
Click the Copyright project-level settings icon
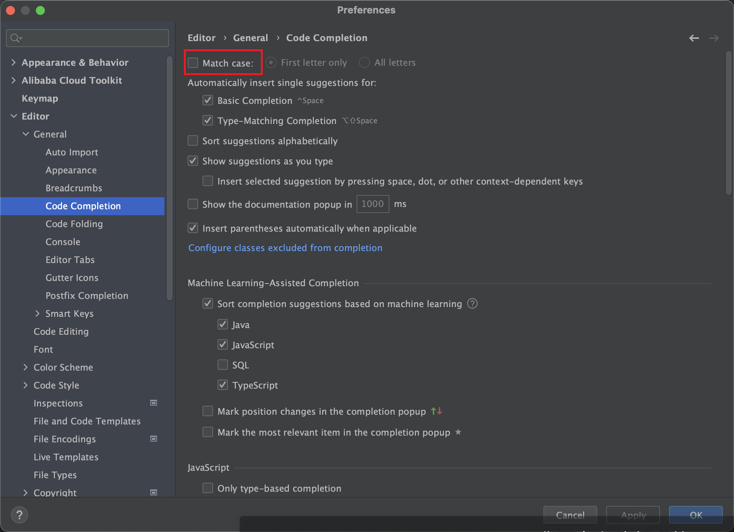point(154,492)
